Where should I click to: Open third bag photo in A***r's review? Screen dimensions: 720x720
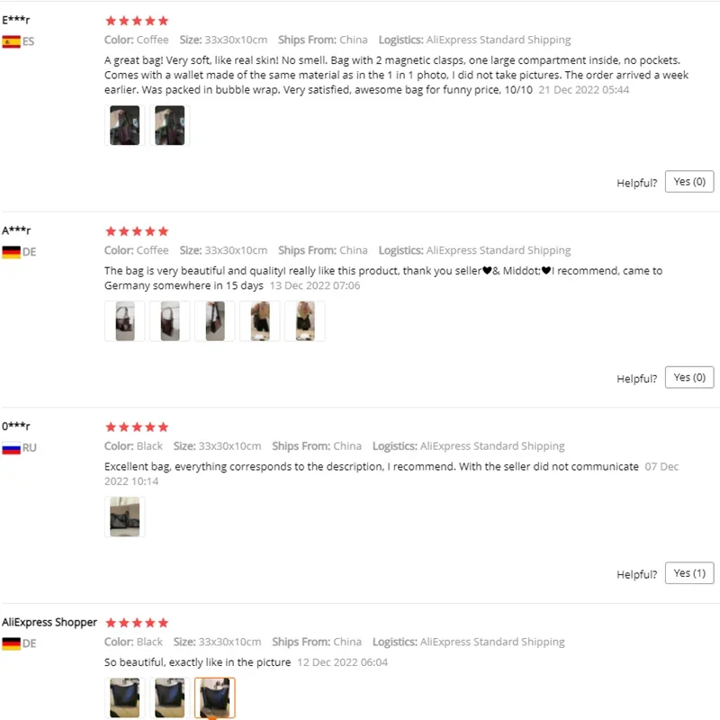(214, 321)
